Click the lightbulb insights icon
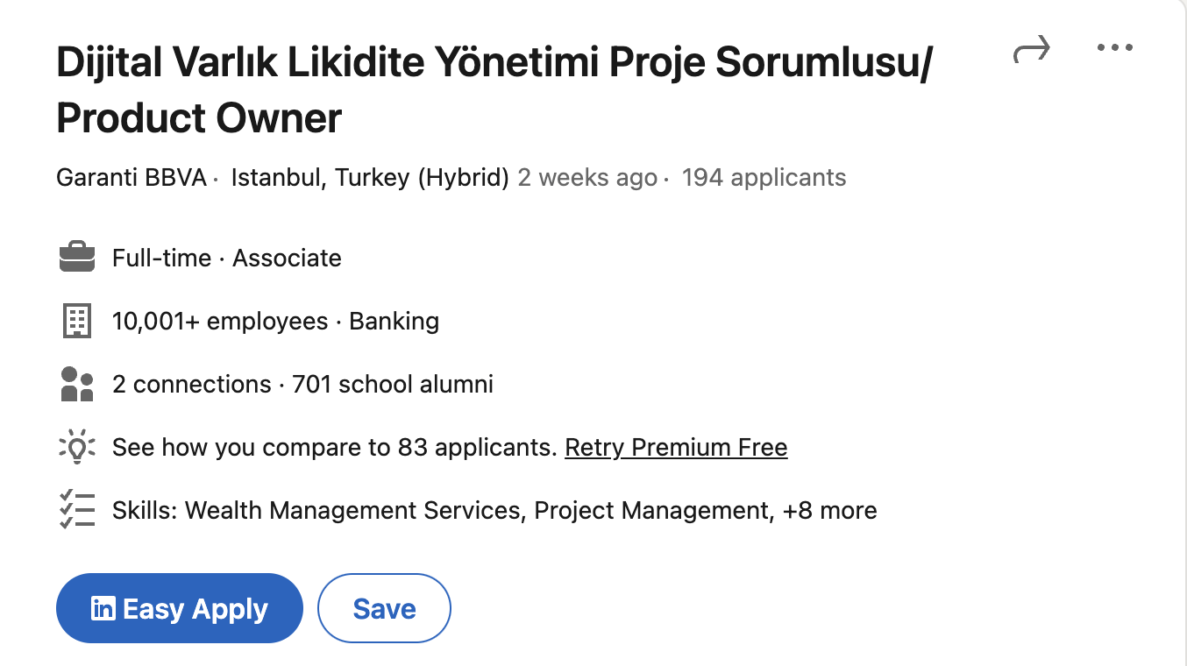Screen dimensions: 1187x666 tap(77, 447)
